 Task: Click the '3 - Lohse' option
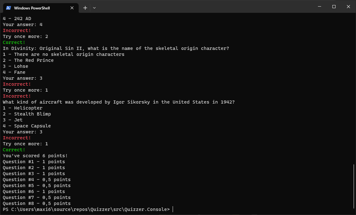coord(15,66)
